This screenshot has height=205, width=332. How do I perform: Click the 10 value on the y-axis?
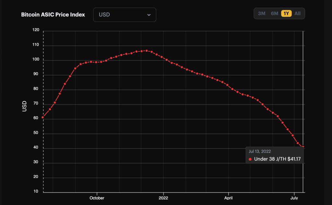coord(36,192)
